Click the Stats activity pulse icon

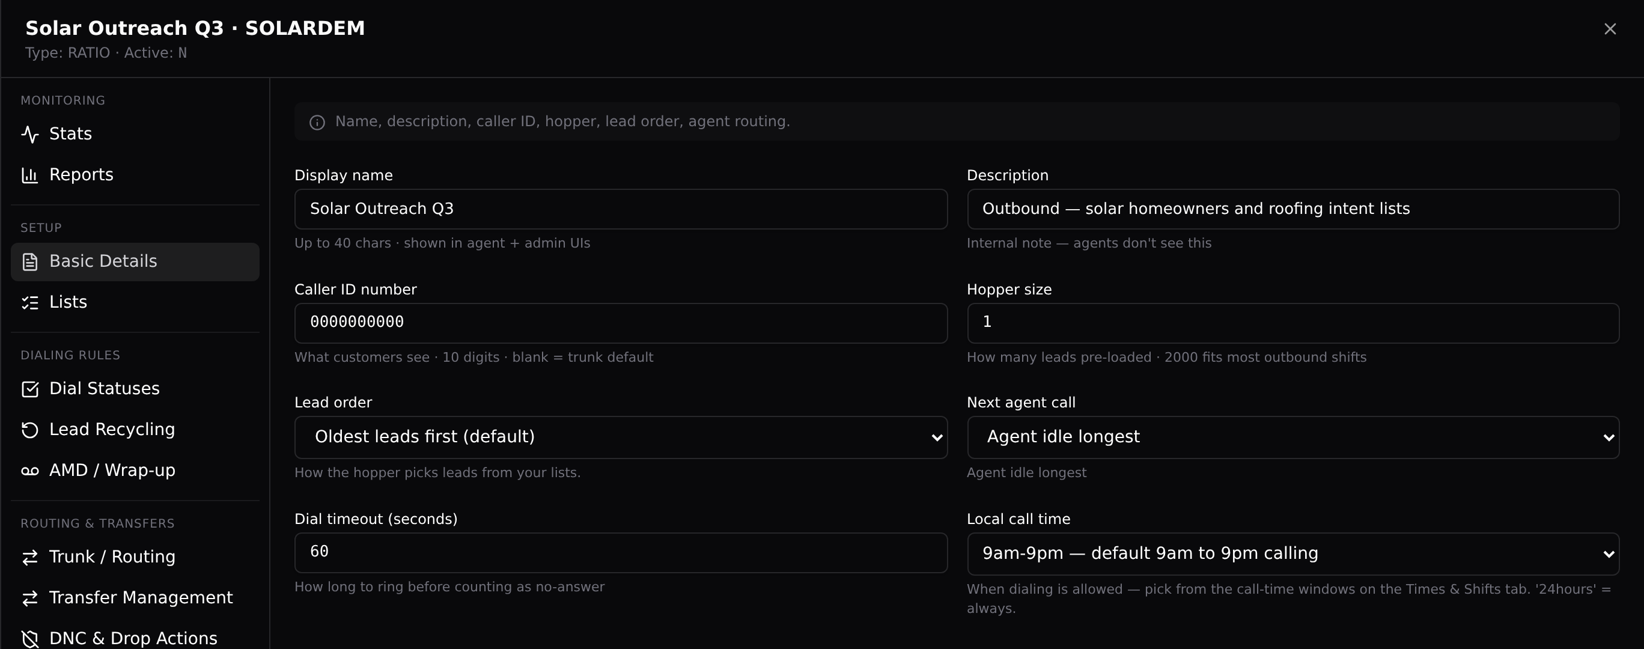pos(30,134)
